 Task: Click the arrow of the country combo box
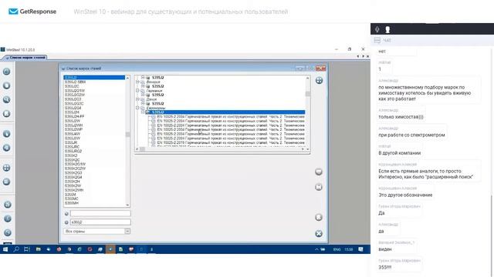pyautogui.click(x=127, y=231)
